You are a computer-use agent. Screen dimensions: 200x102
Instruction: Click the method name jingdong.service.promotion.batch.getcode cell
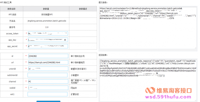pos(47,21)
